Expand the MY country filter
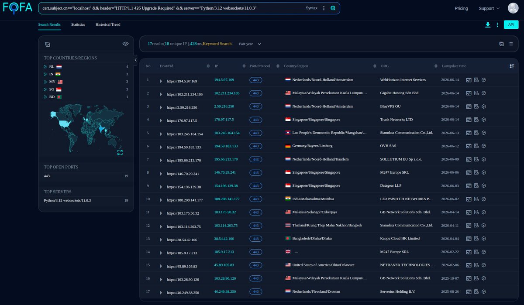This screenshot has width=524, height=305. pos(45,82)
